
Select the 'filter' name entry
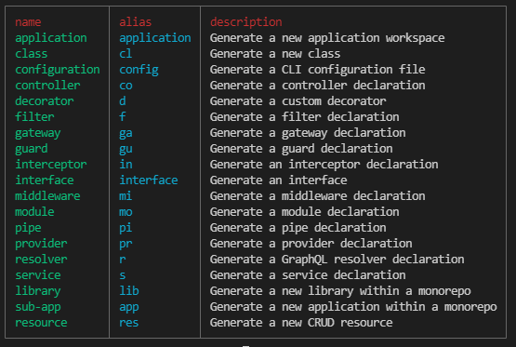(x=34, y=117)
